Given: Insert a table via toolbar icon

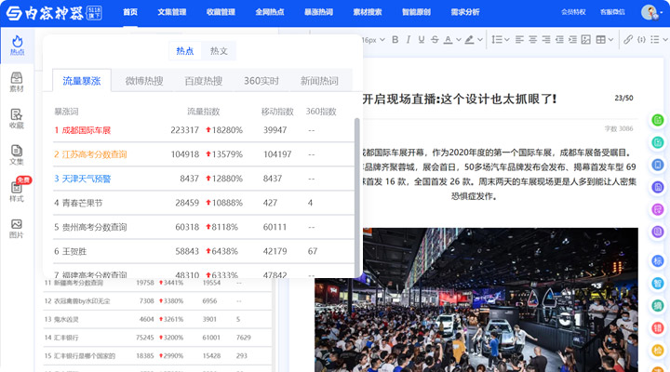Looking at the screenshot, I should point(601,40).
